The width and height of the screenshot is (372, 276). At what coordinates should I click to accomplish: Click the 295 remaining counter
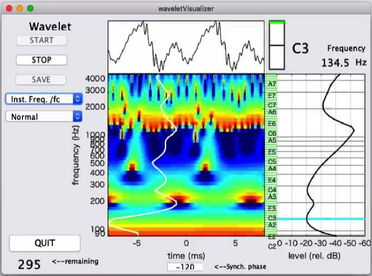29,265
